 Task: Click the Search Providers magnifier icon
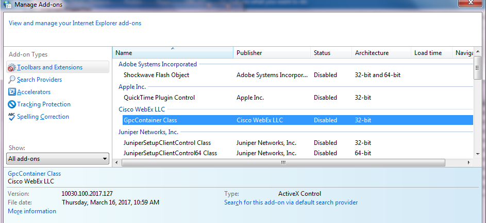(x=11, y=80)
